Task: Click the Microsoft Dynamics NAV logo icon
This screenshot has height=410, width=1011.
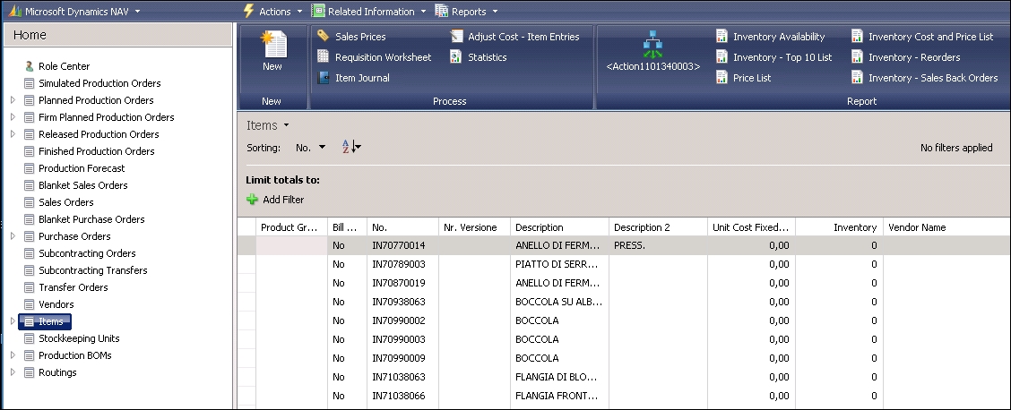Action: coord(14,11)
